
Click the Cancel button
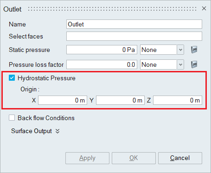[180, 158]
